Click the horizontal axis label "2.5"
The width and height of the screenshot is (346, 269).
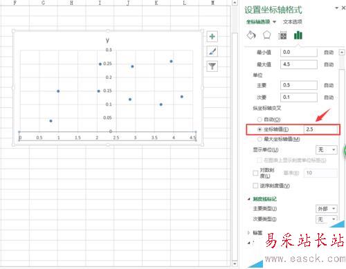(x=116, y=138)
